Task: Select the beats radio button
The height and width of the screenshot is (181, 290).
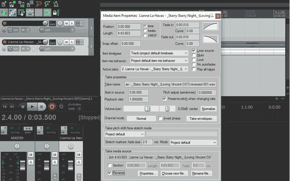Action: click(145, 31)
